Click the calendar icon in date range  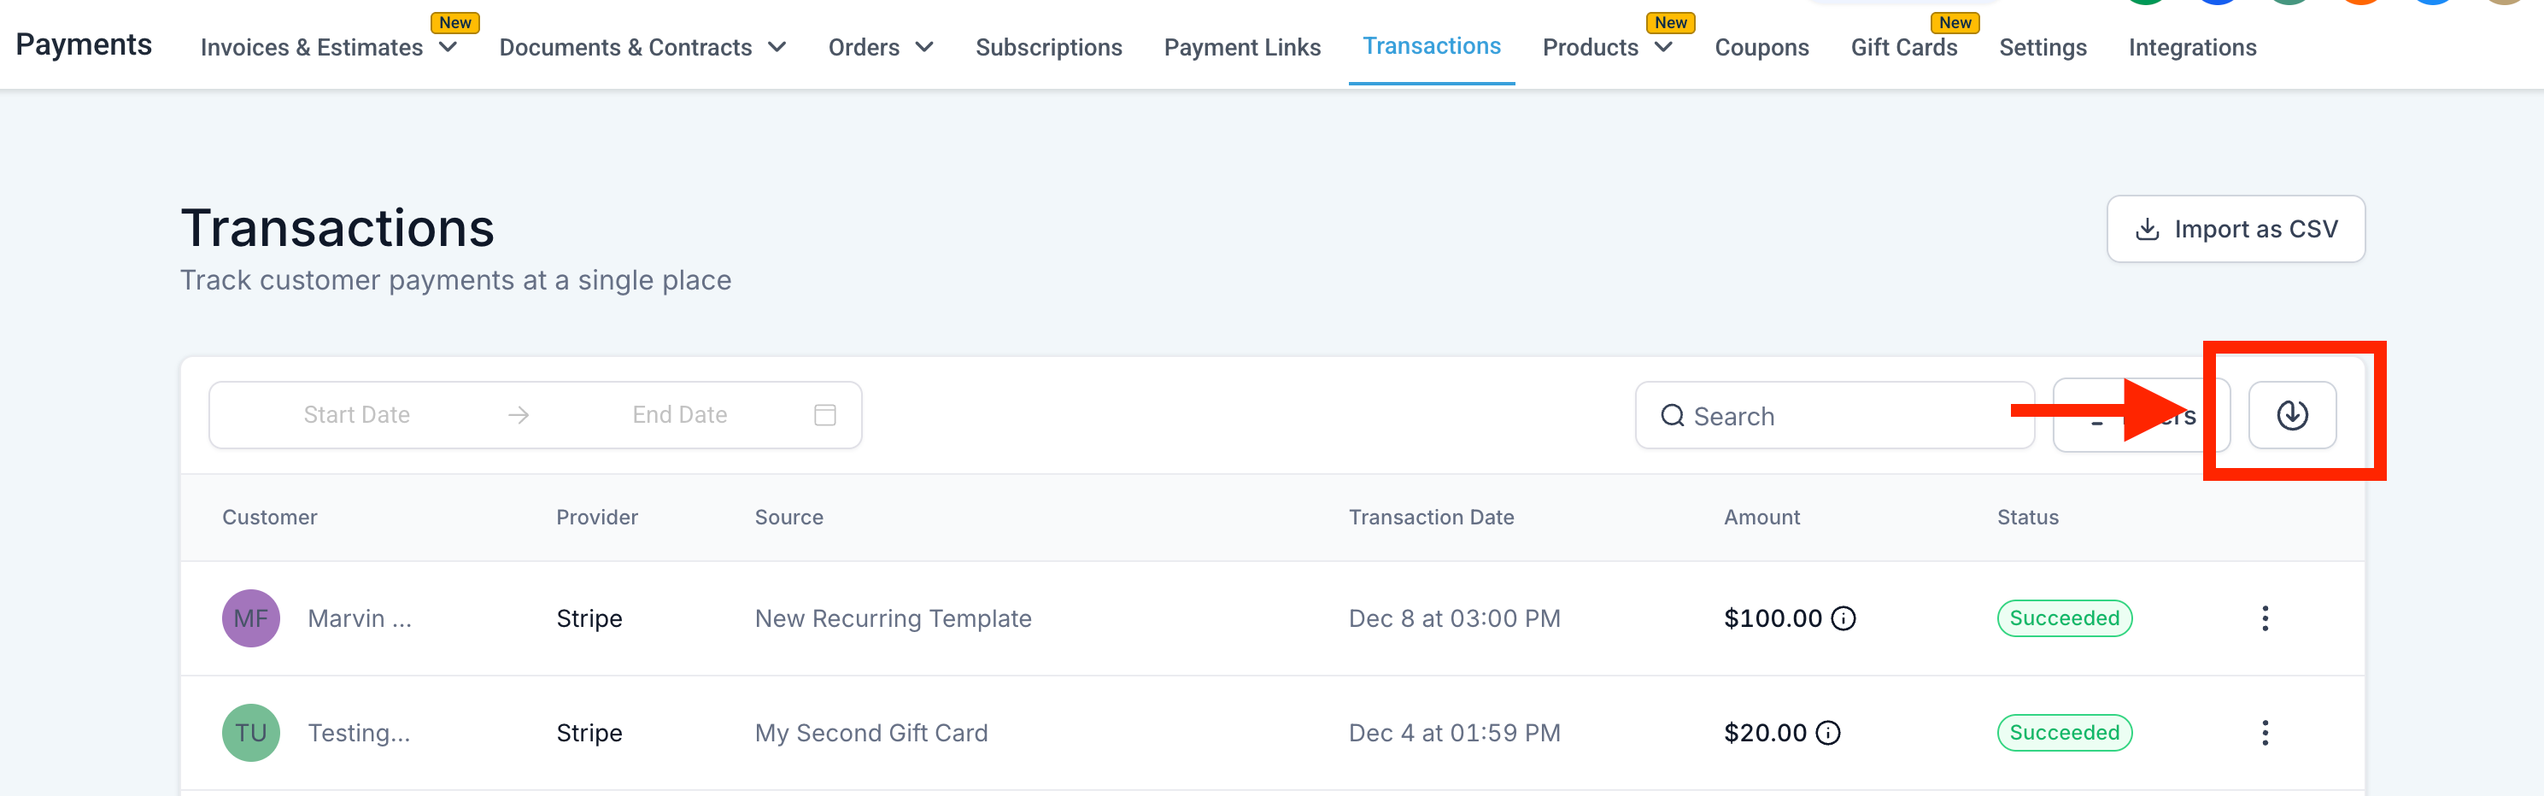824,415
